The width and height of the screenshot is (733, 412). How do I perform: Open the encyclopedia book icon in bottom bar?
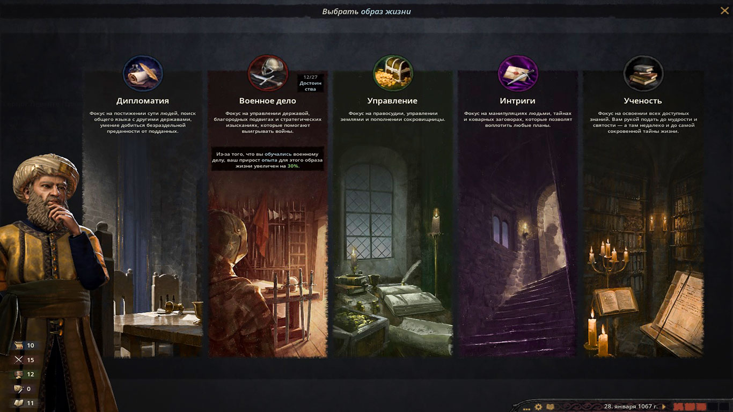(549, 407)
